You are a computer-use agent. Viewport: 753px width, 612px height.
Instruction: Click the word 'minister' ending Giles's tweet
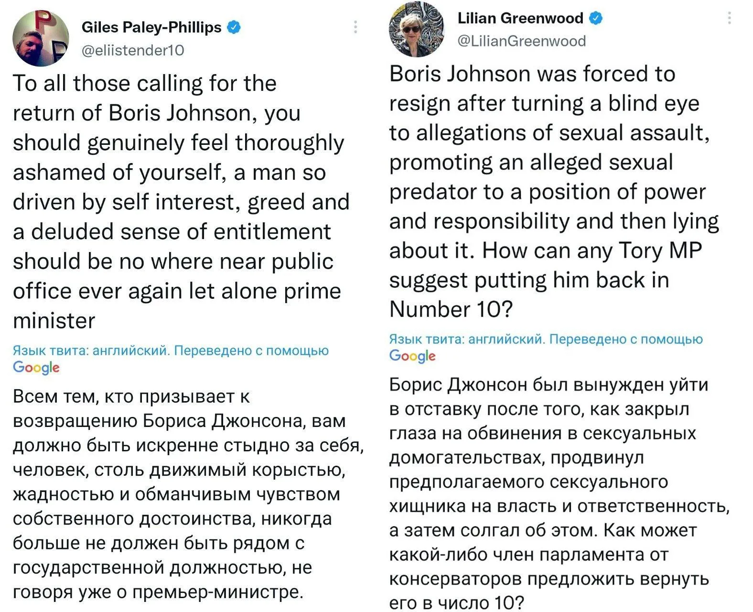(54, 321)
